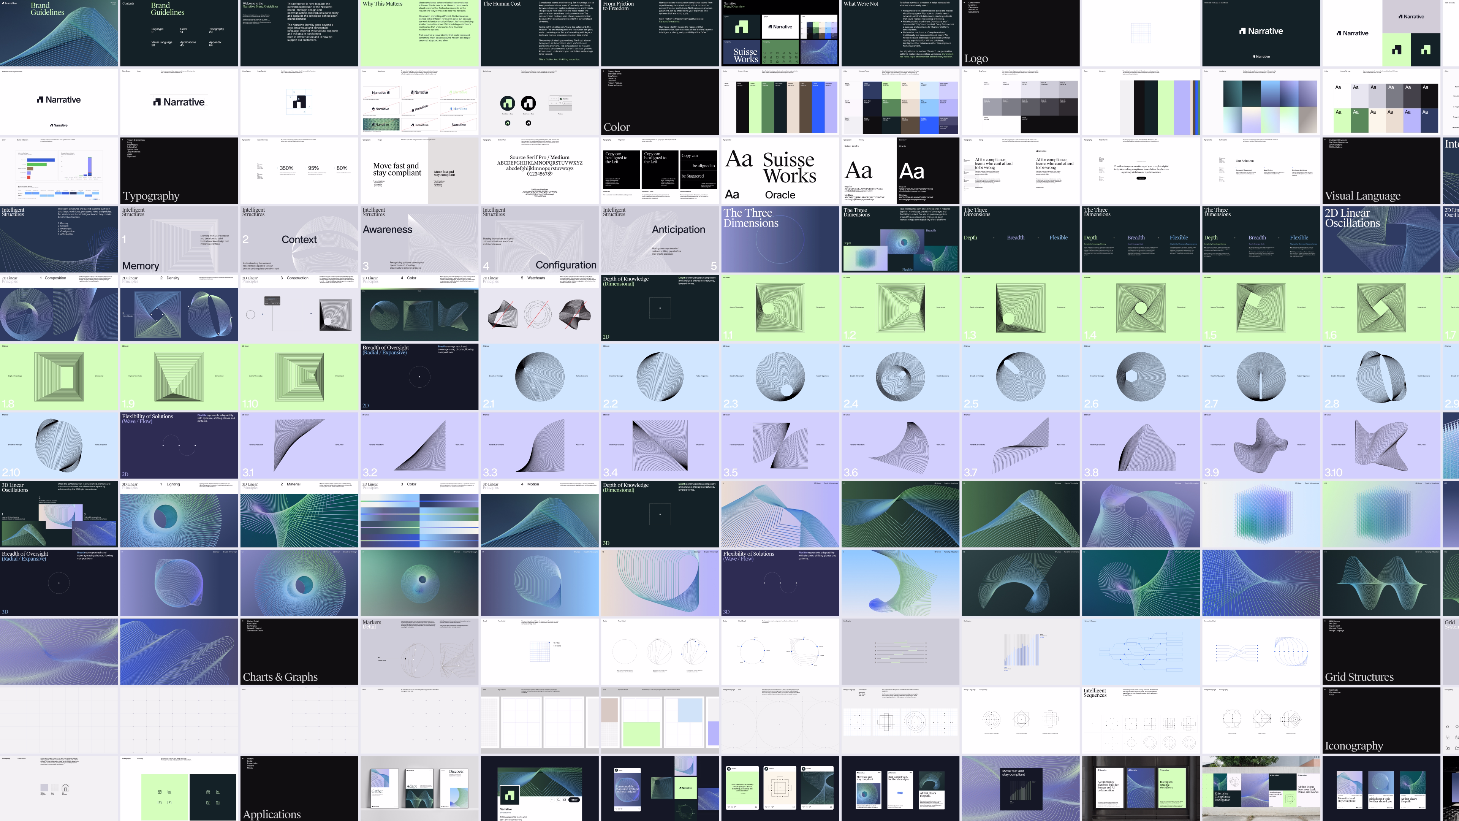1459x821 pixels.
Task: Select the green Why This Matters slide
Action: [x=419, y=33]
